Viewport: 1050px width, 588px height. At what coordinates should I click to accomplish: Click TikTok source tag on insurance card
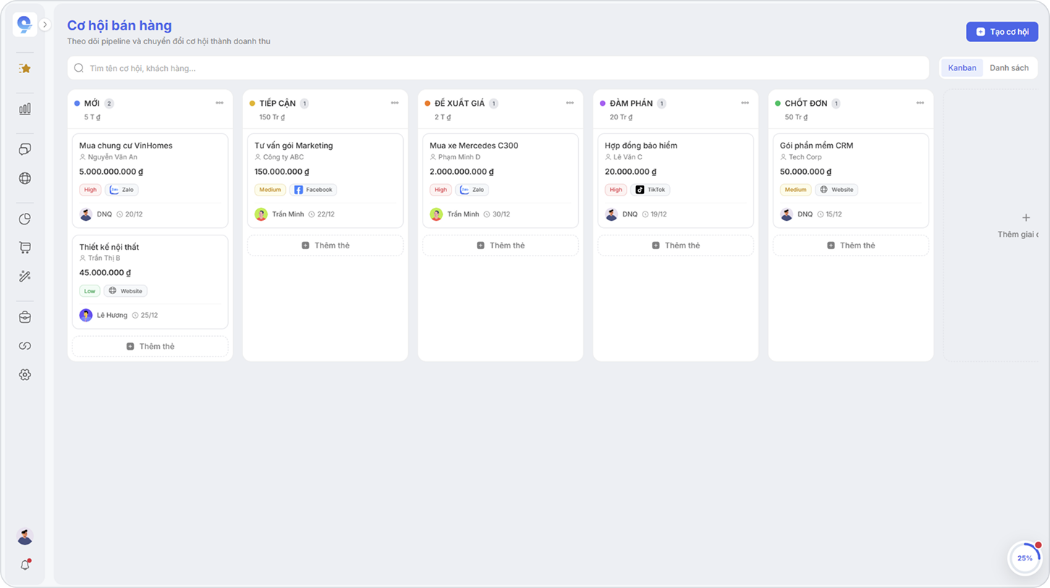coord(651,190)
